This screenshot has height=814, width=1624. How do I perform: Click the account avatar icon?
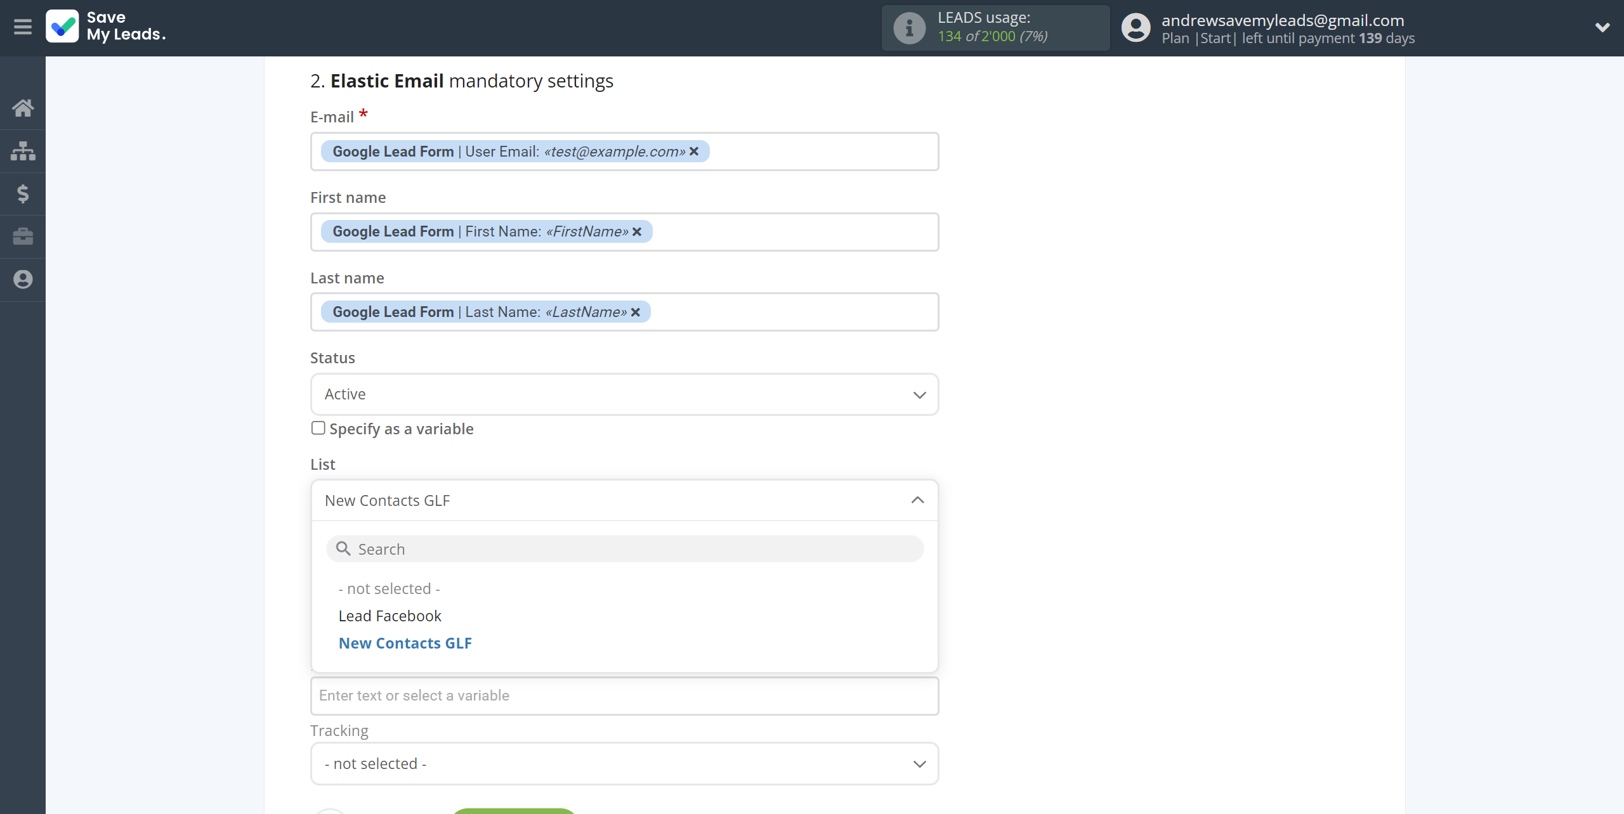pyautogui.click(x=1136, y=28)
